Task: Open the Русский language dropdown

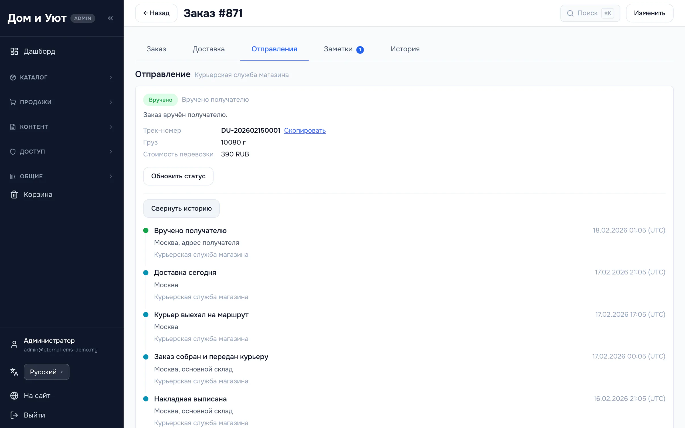Action: point(47,372)
